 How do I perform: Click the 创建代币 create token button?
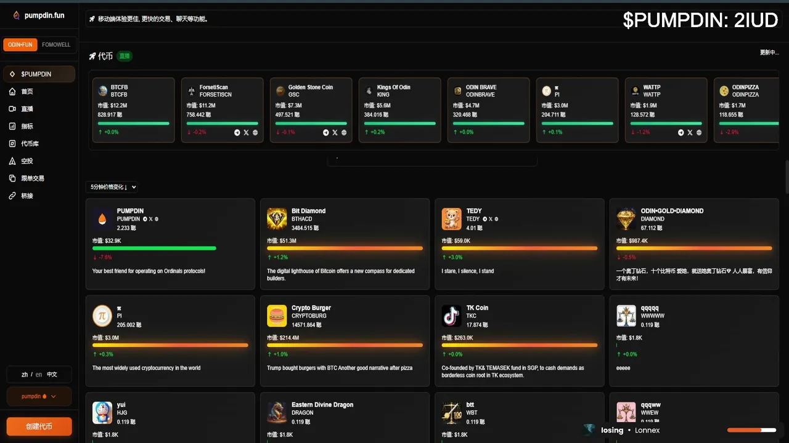click(x=39, y=426)
